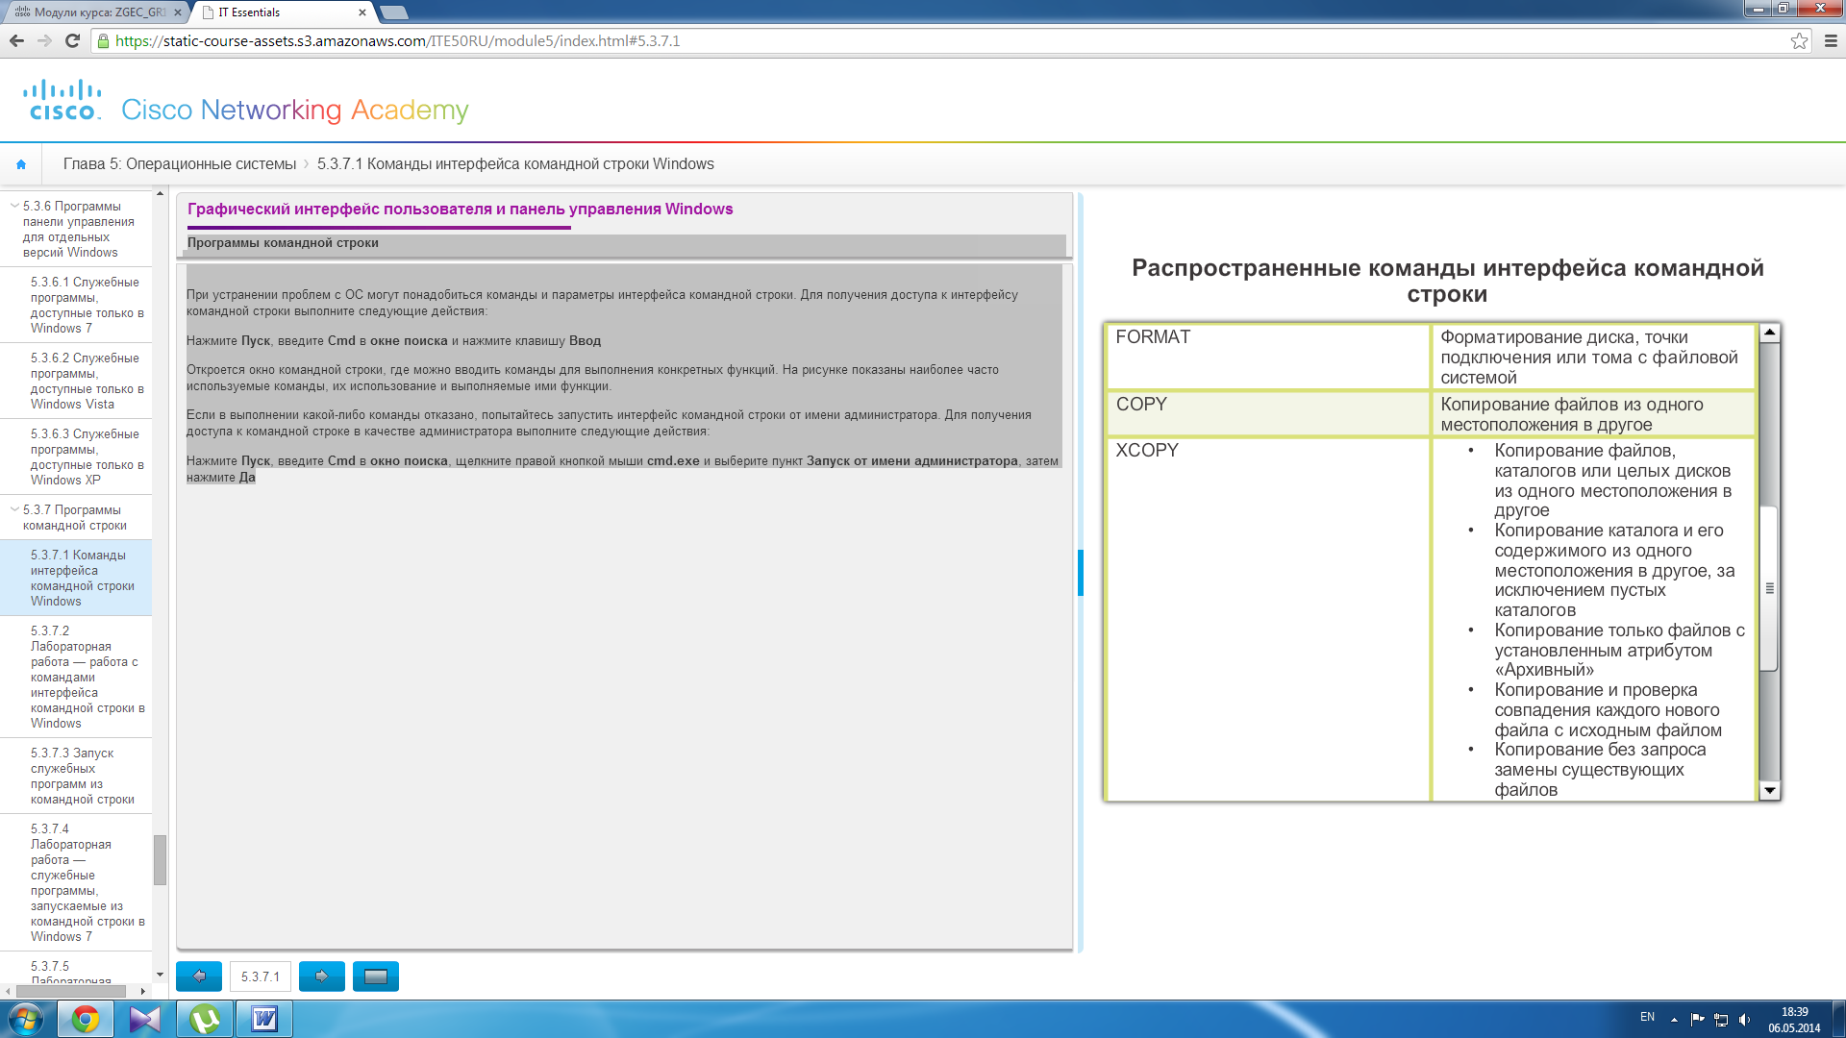
Task: Click the command table scrollbar thumb
Action: pyautogui.click(x=1769, y=588)
